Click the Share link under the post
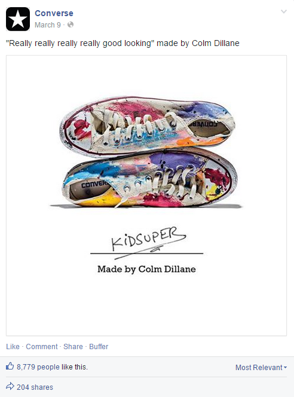This screenshot has width=294, height=397. pyautogui.click(x=73, y=346)
